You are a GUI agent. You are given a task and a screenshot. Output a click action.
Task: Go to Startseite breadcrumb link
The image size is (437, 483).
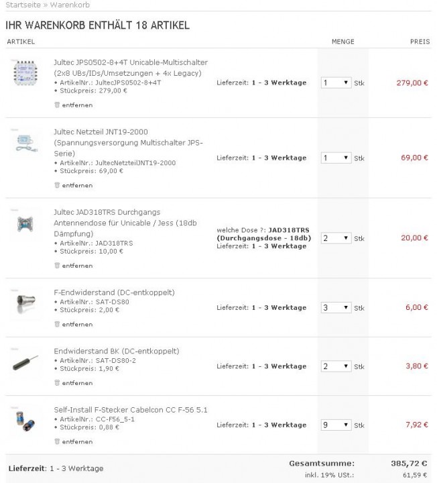click(23, 5)
